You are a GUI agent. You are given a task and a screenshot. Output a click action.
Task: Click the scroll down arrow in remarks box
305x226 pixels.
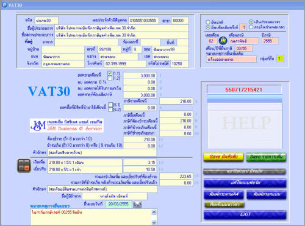(154, 222)
